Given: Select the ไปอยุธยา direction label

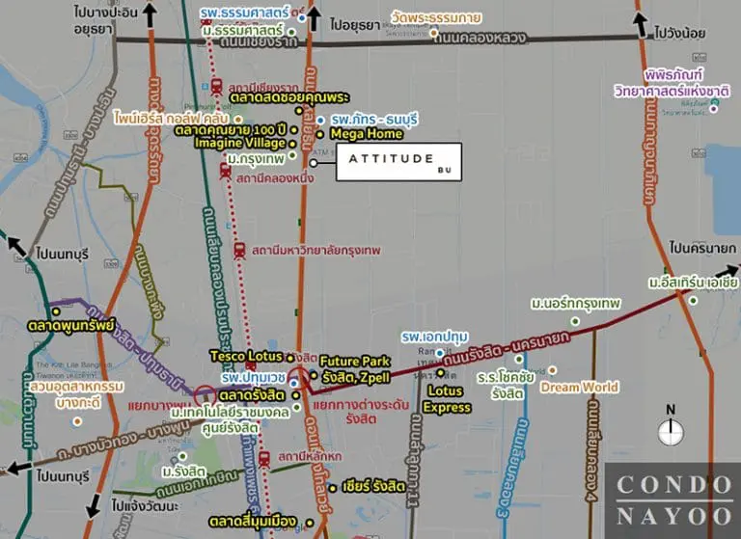Looking at the screenshot, I should tap(355, 24).
